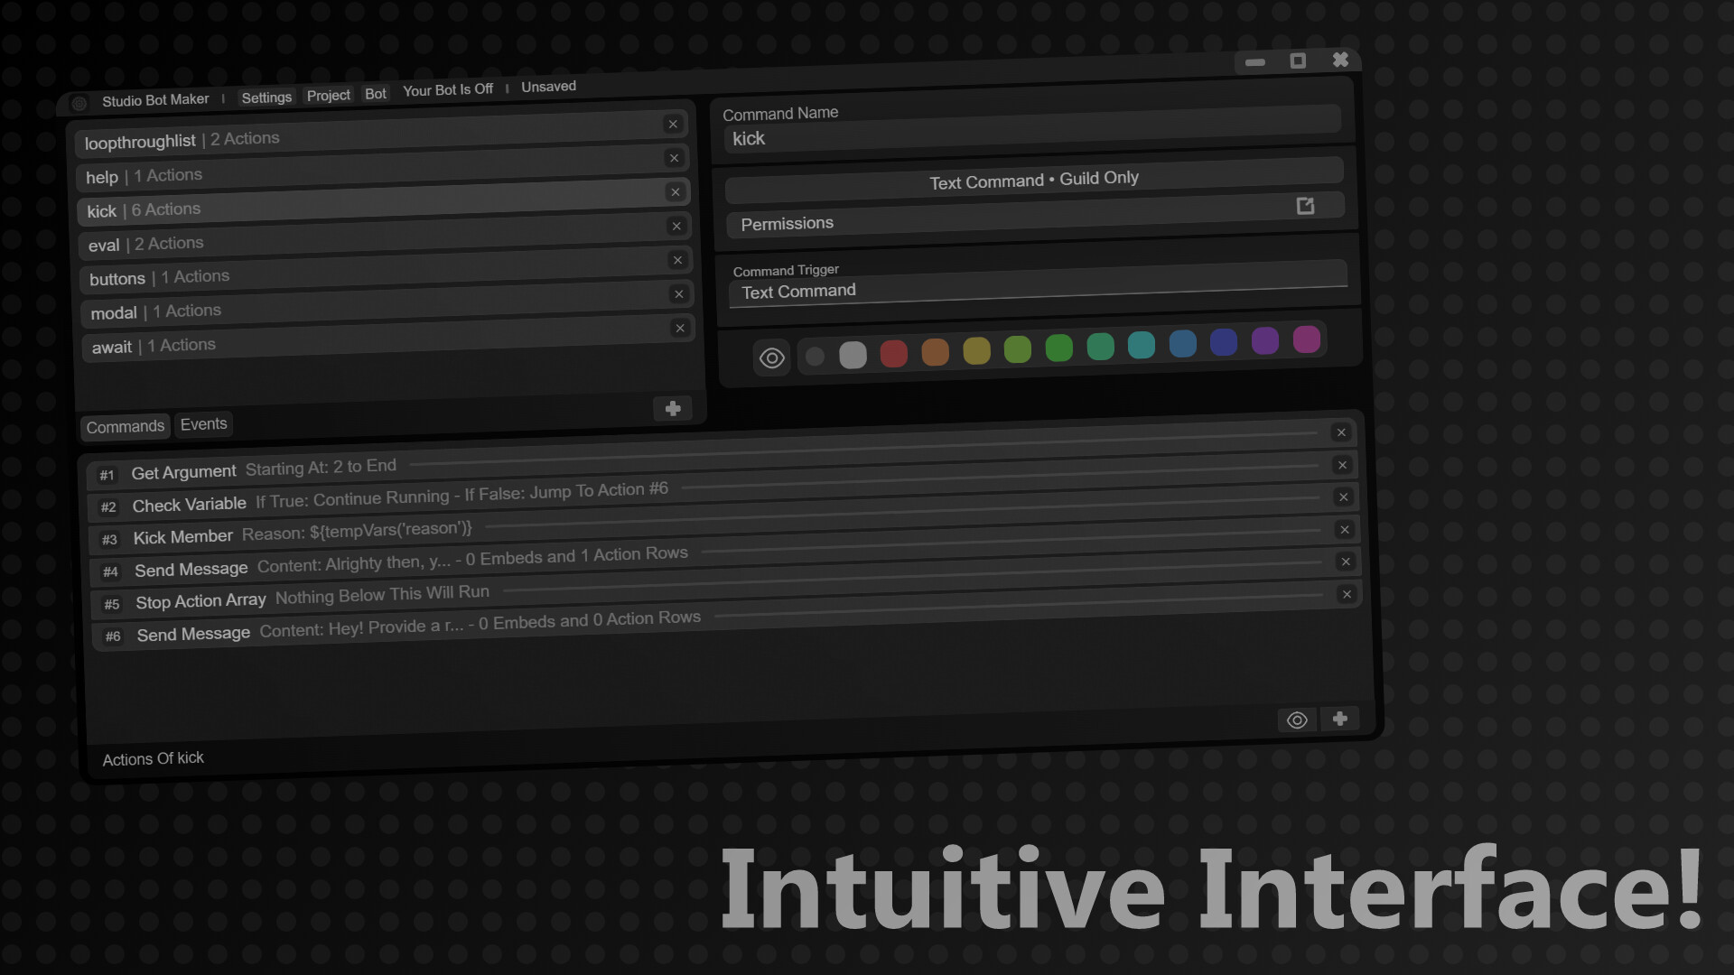Remove the await command
Screen dimensions: 1734x975
(680, 328)
